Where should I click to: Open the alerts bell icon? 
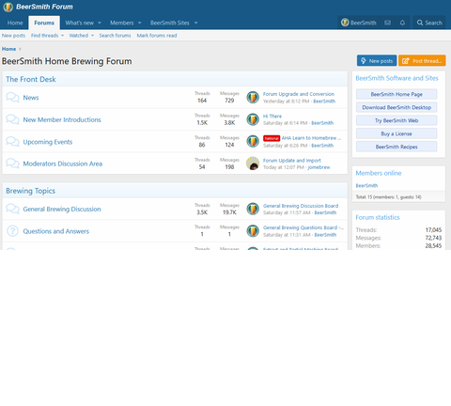pos(402,23)
